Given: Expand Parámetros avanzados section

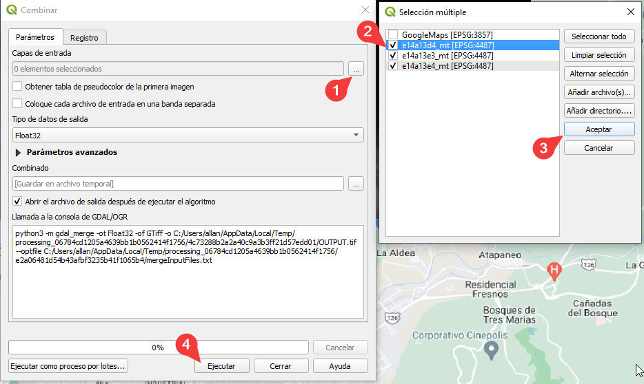Looking at the screenshot, I should coord(19,152).
